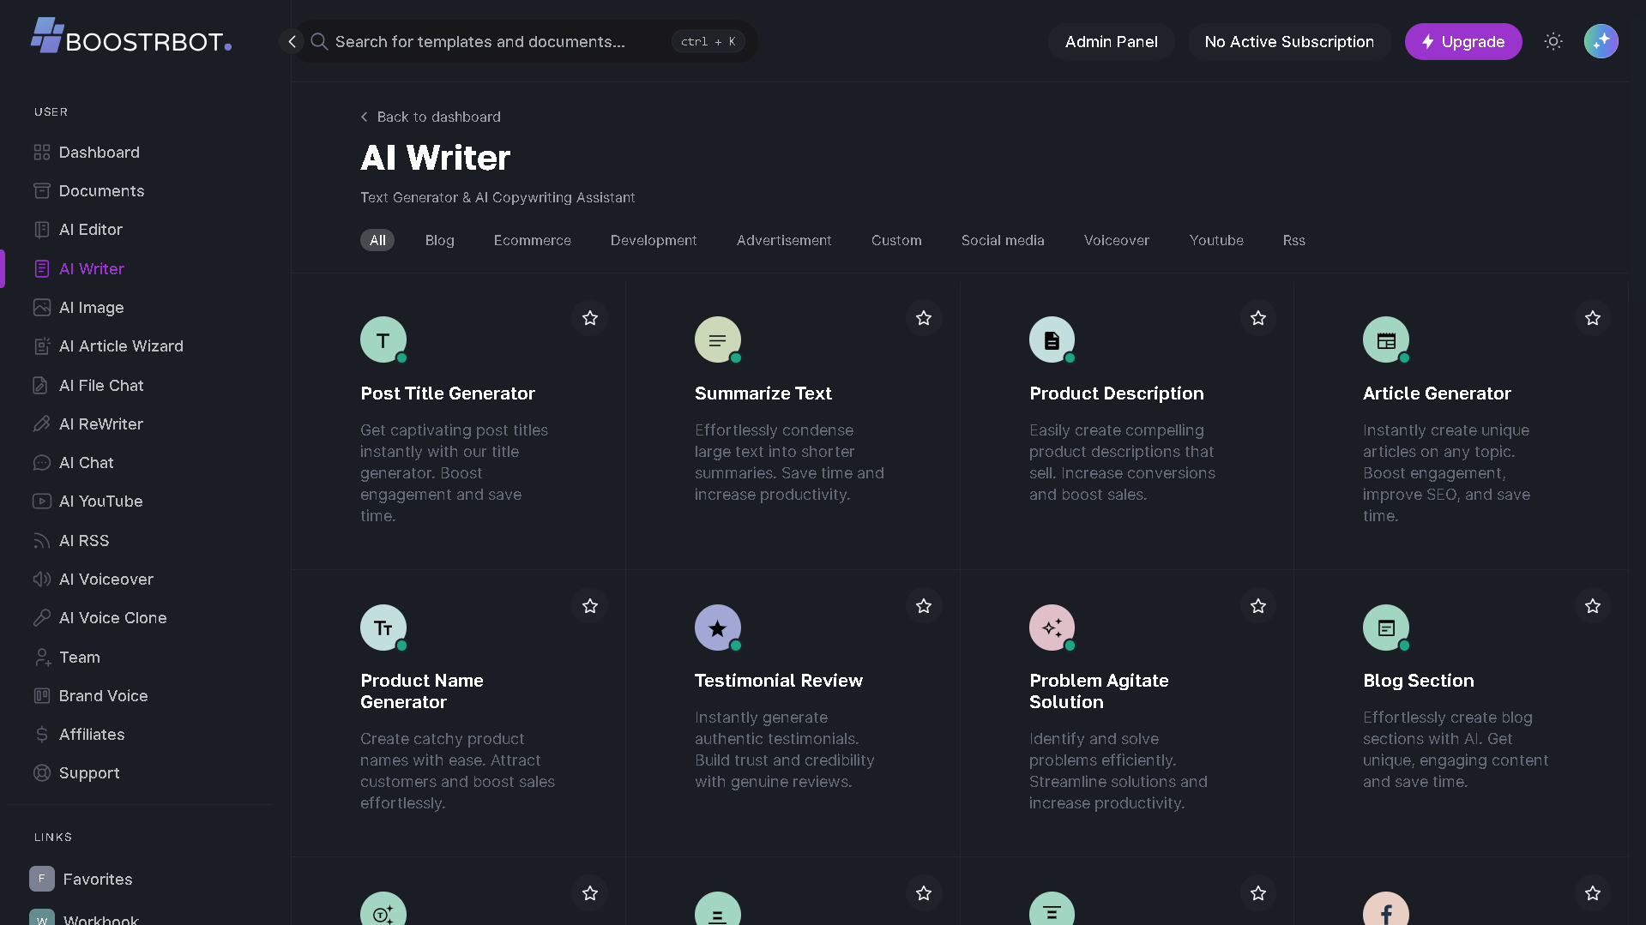This screenshot has width=1646, height=925.
Task: Open the Article Generator title
Action: [x=1437, y=393]
